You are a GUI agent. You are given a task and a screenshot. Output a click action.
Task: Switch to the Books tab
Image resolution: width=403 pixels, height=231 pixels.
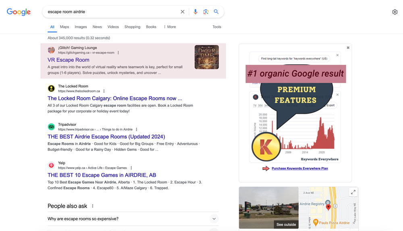pyautogui.click(x=151, y=27)
